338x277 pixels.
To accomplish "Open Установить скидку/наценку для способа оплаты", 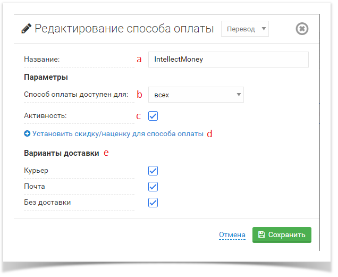I will coord(117,134).
